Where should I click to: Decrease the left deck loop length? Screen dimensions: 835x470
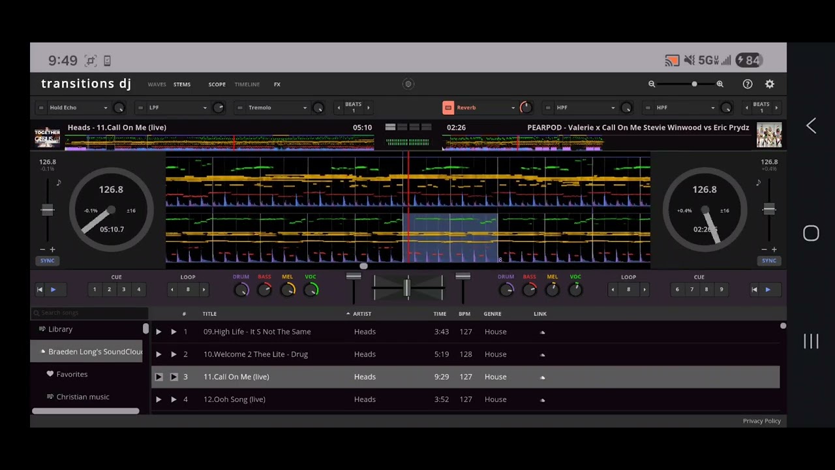[x=172, y=289]
